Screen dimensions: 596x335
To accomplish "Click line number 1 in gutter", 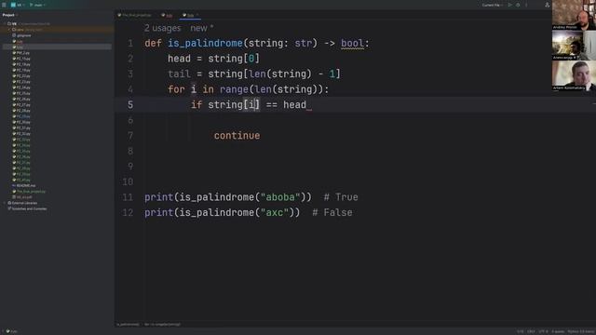I will pyautogui.click(x=130, y=44).
